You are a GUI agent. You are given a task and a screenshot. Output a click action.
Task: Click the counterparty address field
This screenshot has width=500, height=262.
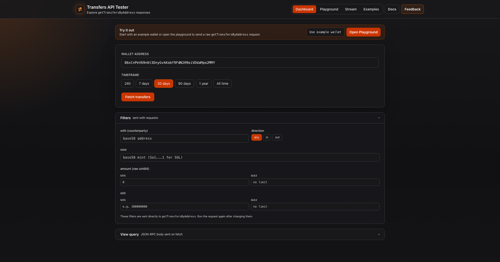pyautogui.click(x=185, y=138)
